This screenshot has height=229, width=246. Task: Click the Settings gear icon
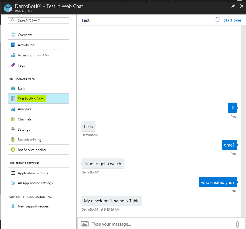pos(13,130)
